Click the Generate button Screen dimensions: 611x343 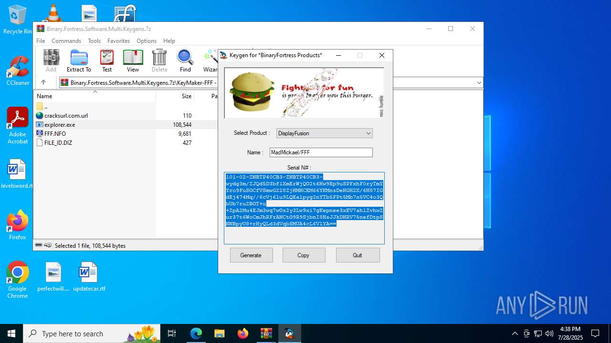251,255
